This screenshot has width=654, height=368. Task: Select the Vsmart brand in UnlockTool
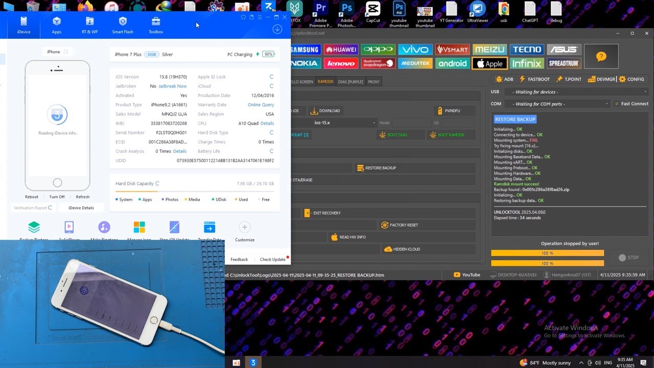coord(452,50)
